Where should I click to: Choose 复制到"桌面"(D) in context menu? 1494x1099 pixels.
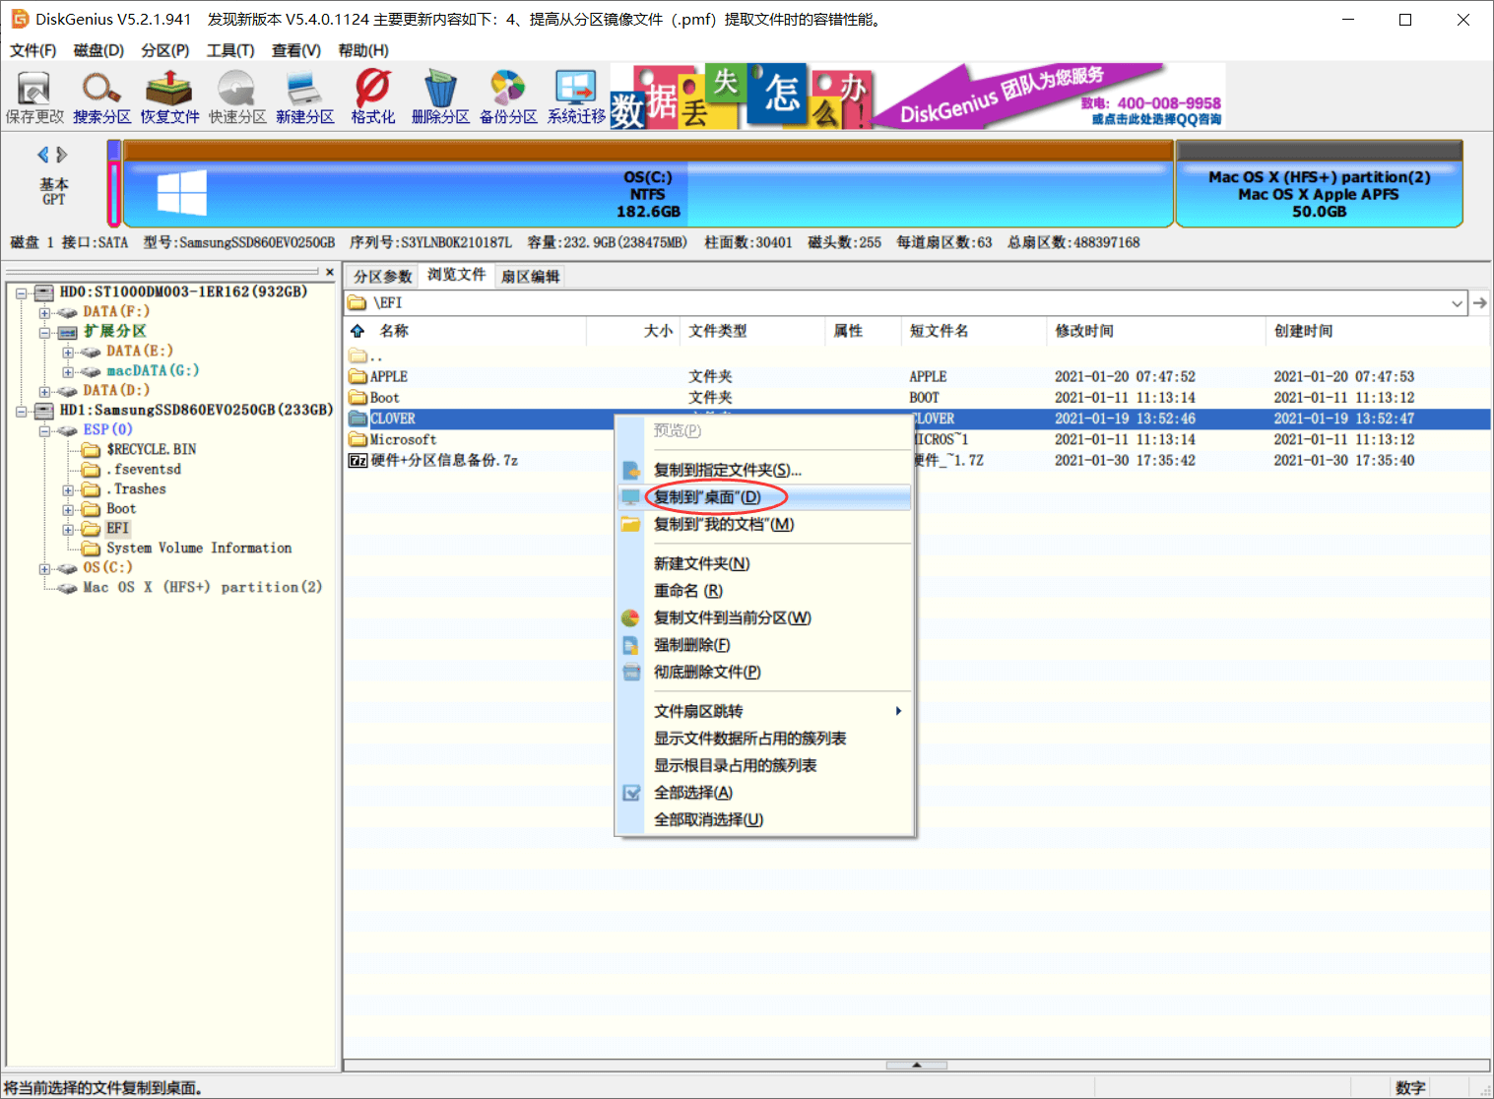(764, 497)
